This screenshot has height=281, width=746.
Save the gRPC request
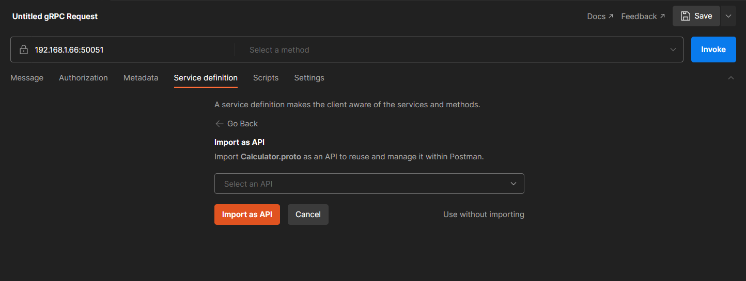click(x=696, y=16)
